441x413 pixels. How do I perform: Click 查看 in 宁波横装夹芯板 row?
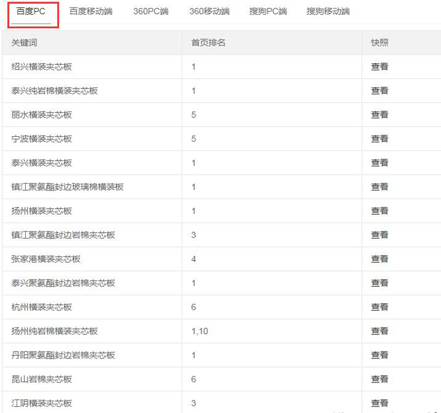pyautogui.click(x=379, y=139)
